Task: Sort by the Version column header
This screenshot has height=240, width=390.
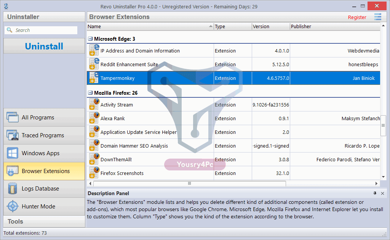Action: [271, 26]
